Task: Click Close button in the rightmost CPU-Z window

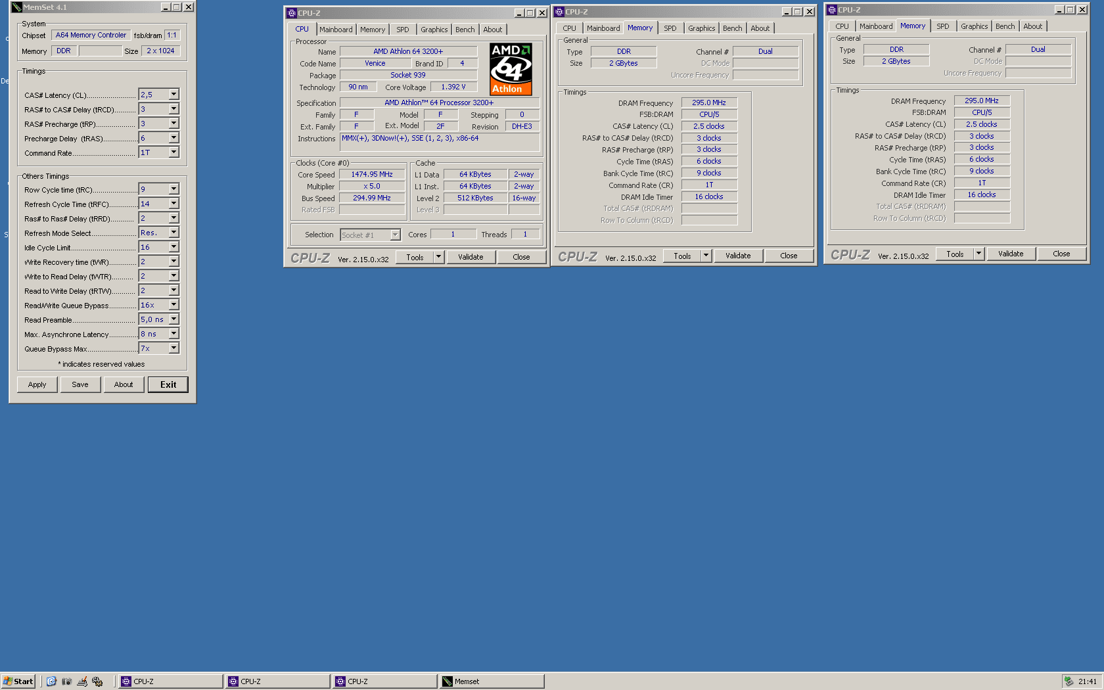Action: click(x=1061, y=254)
